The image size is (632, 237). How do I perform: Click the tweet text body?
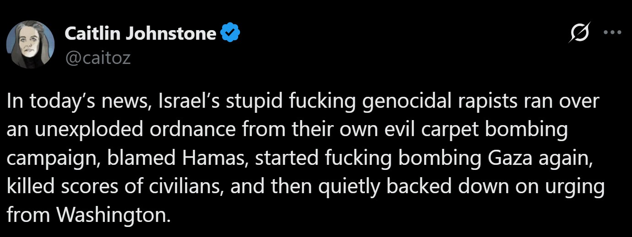[302, 158]
